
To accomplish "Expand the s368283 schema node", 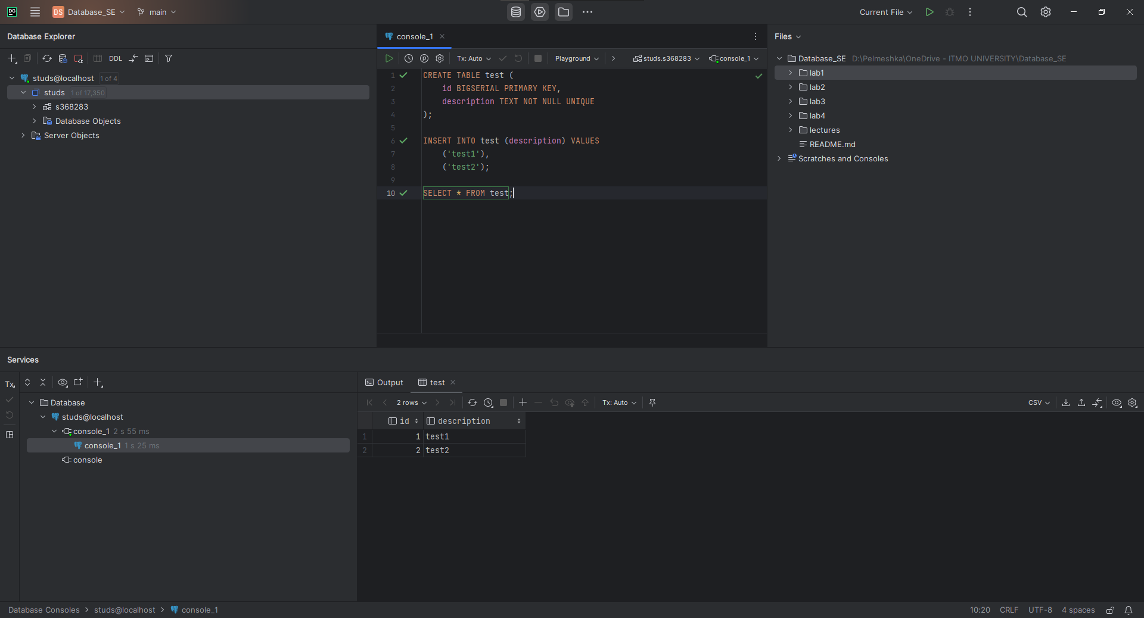I will click(x=35, y=107).
